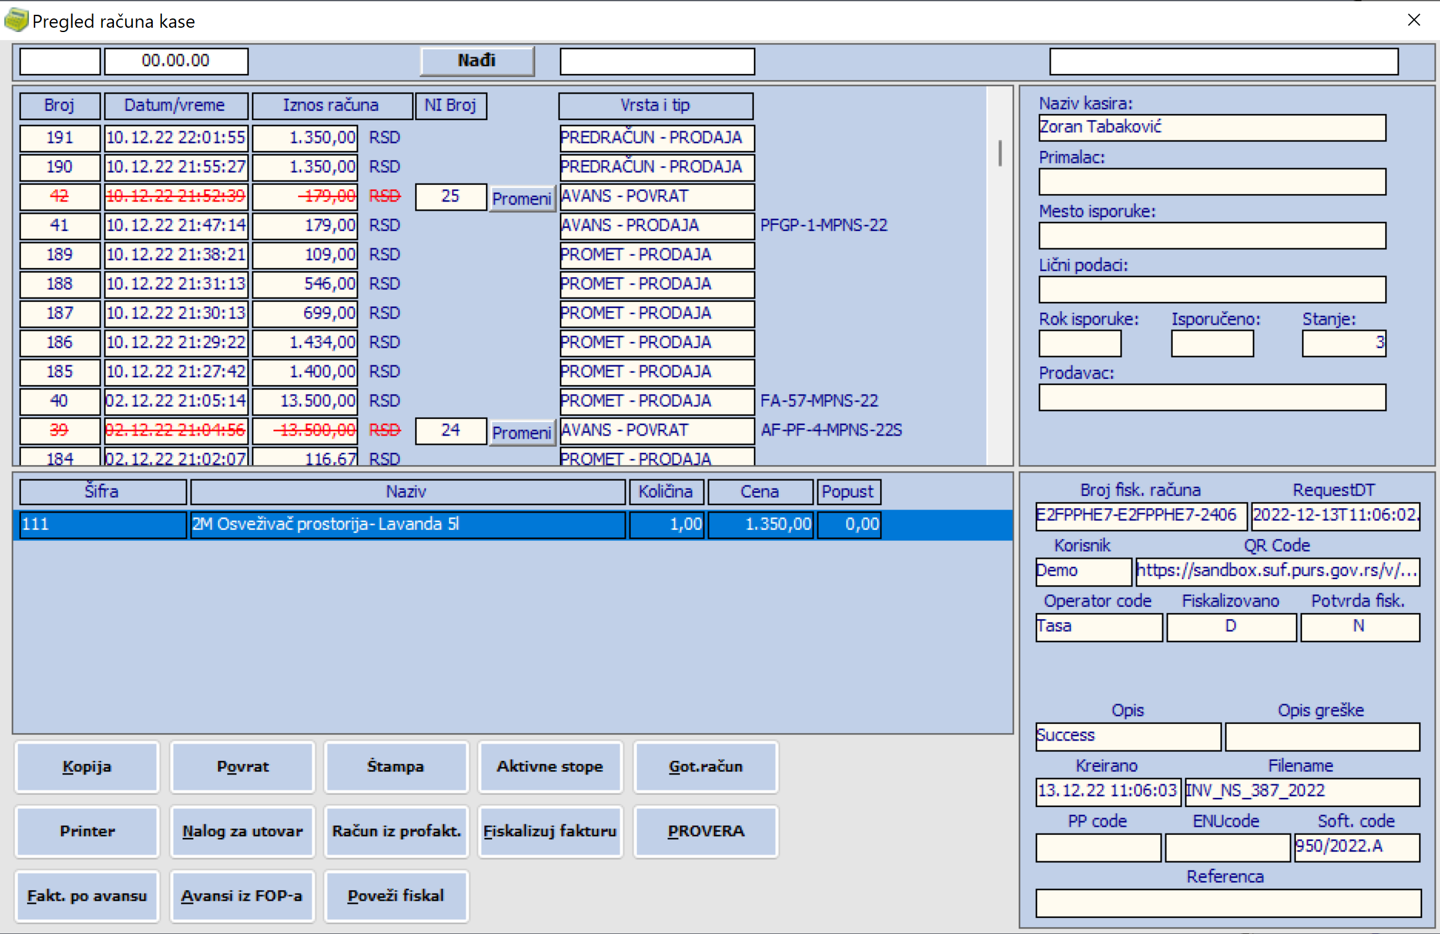Click the Nađi search button
The image size is (1440, 934).
[x=477, y=61]
